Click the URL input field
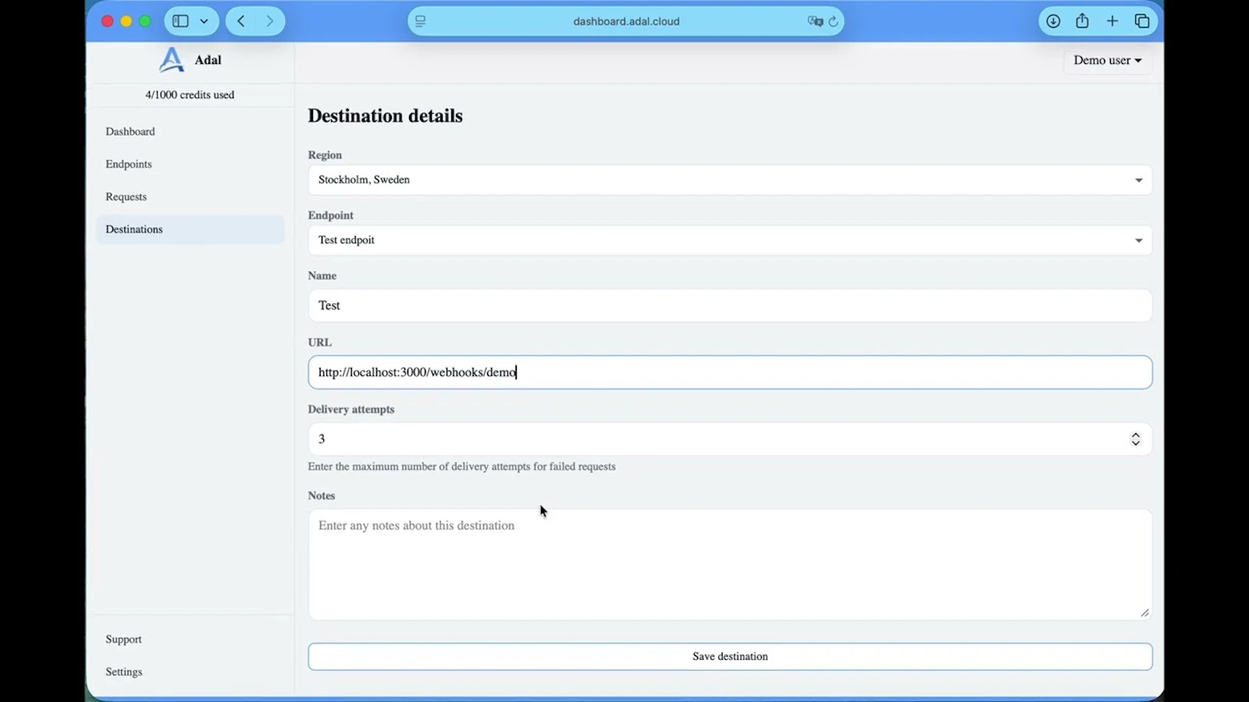1249x702 pixels. [x=730, y=372]
